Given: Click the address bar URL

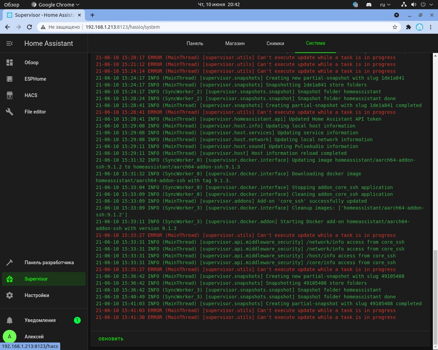Looking at the screenshot, I should pyautogui.click(x=123, y=27).
